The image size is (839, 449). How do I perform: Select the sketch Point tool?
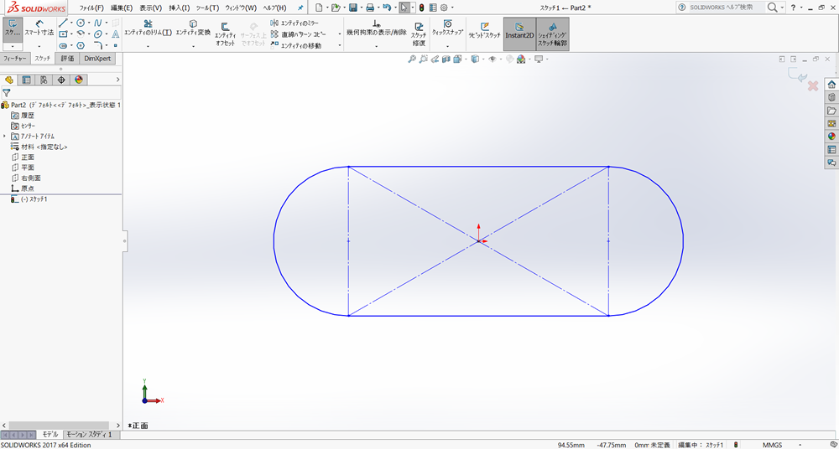click(x=116, y=46)
